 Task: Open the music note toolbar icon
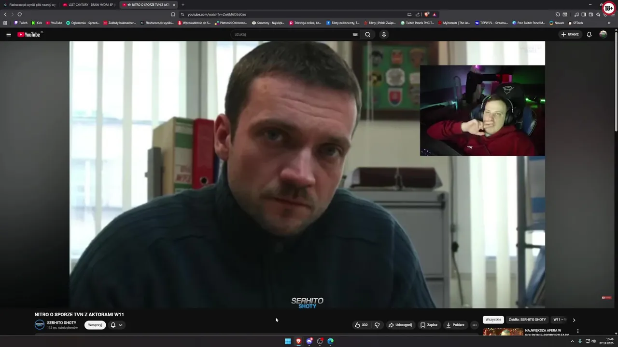(x=576, y=14)
